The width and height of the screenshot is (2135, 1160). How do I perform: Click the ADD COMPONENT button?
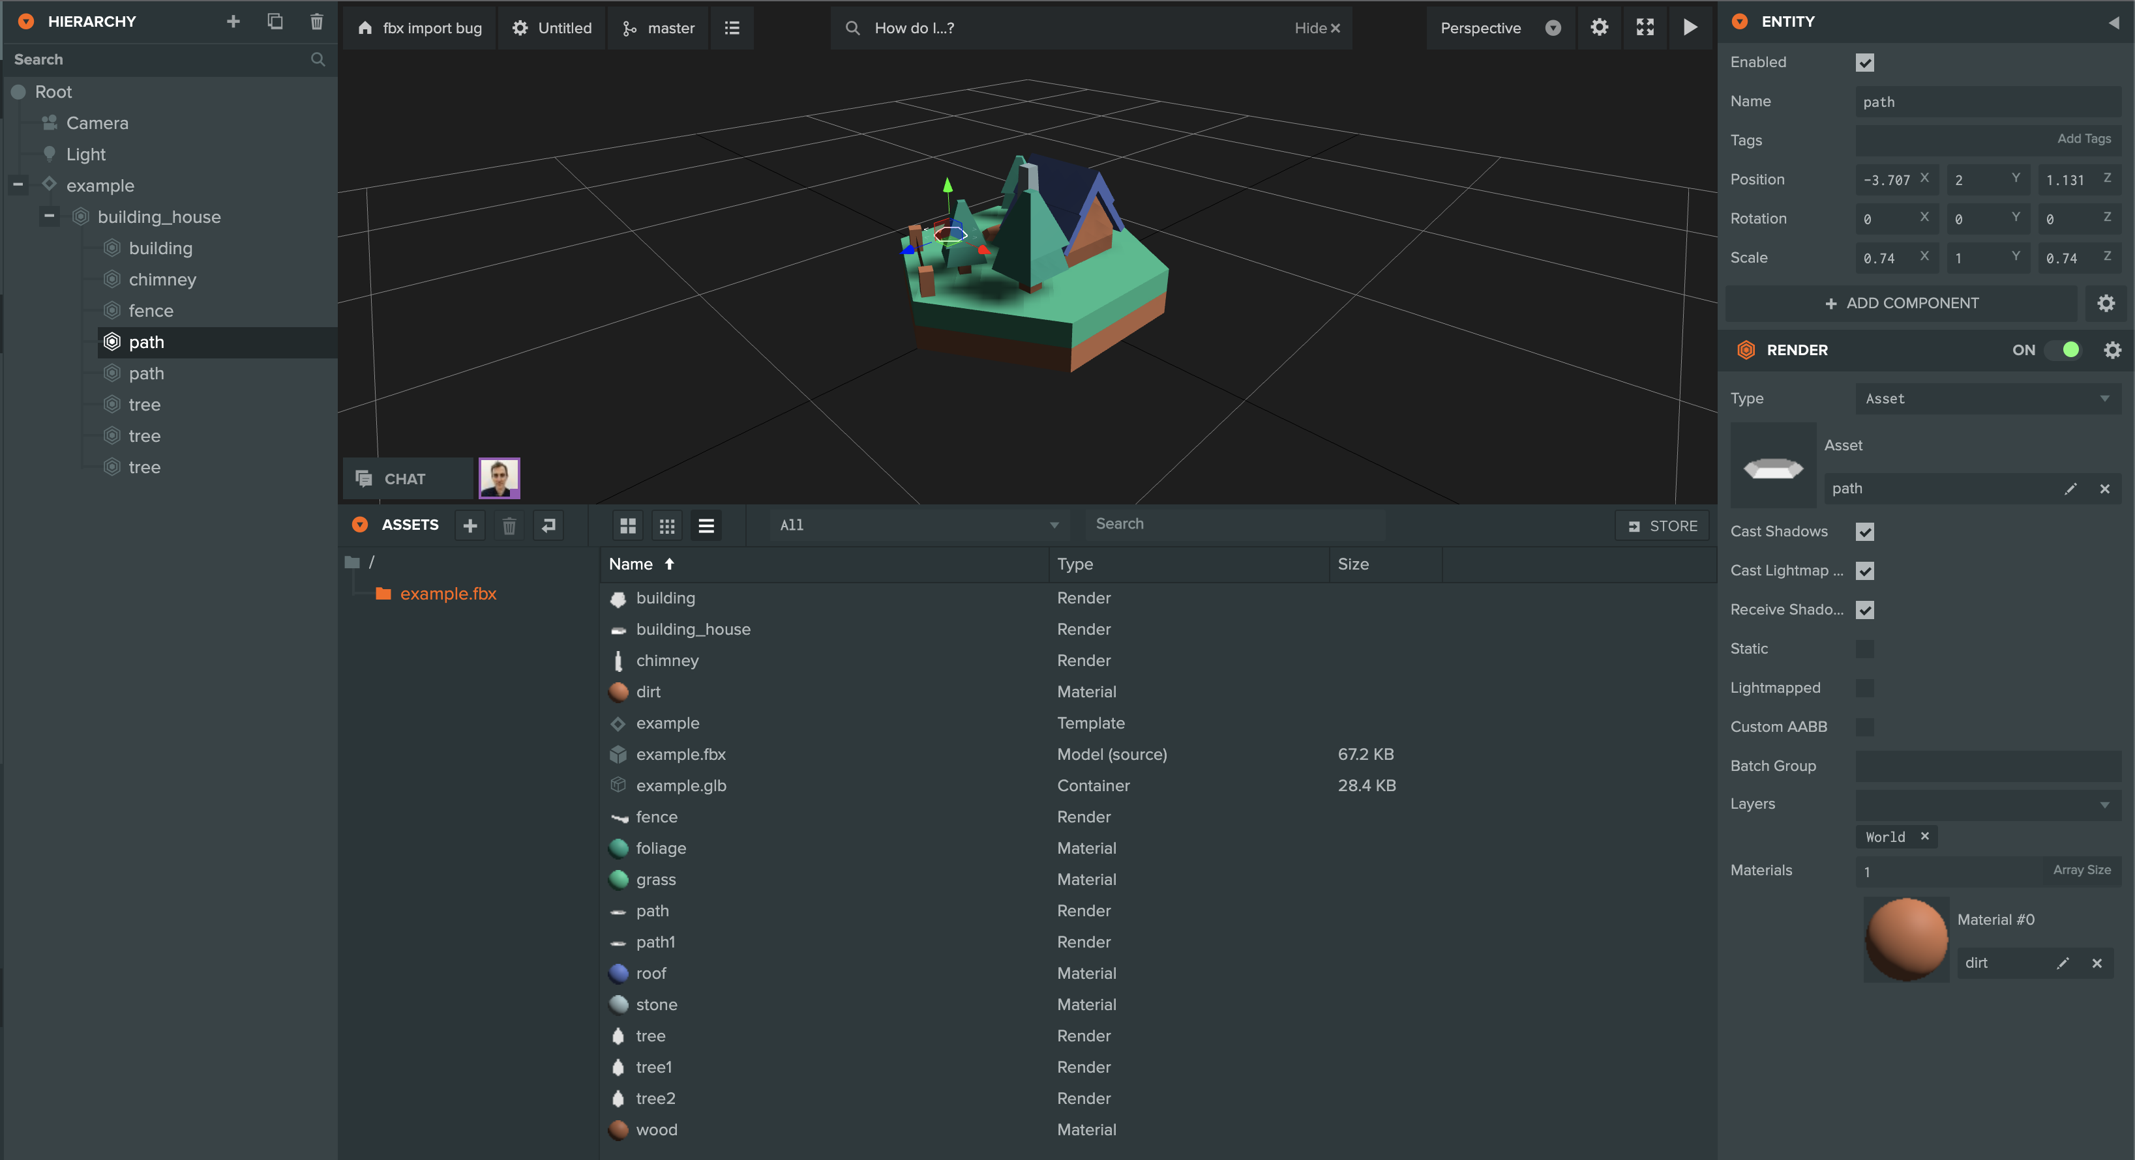click(1902, 303)
